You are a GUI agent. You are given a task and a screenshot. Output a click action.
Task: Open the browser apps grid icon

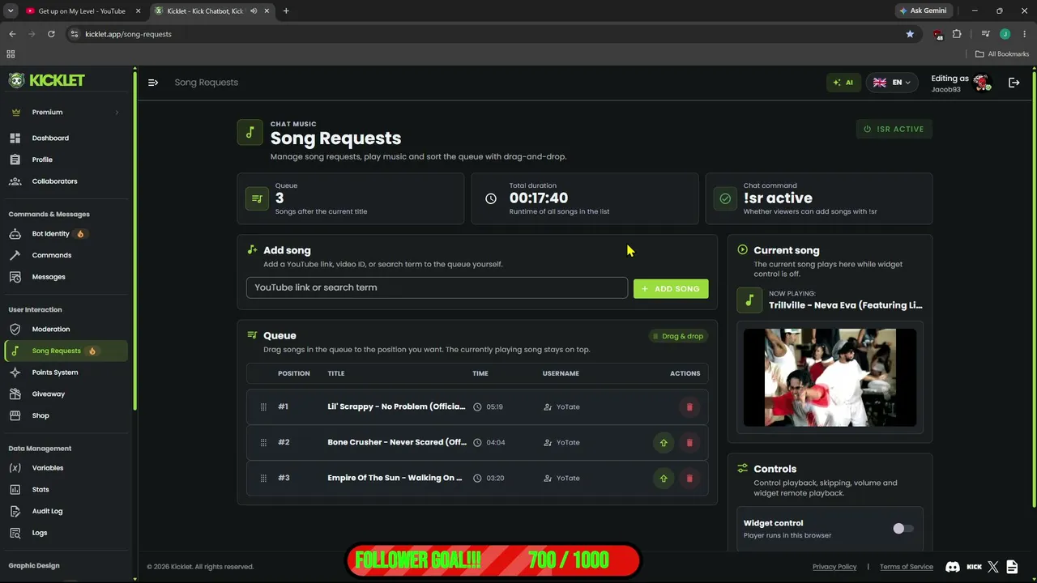pyautogui.click(x=11, y=54)
